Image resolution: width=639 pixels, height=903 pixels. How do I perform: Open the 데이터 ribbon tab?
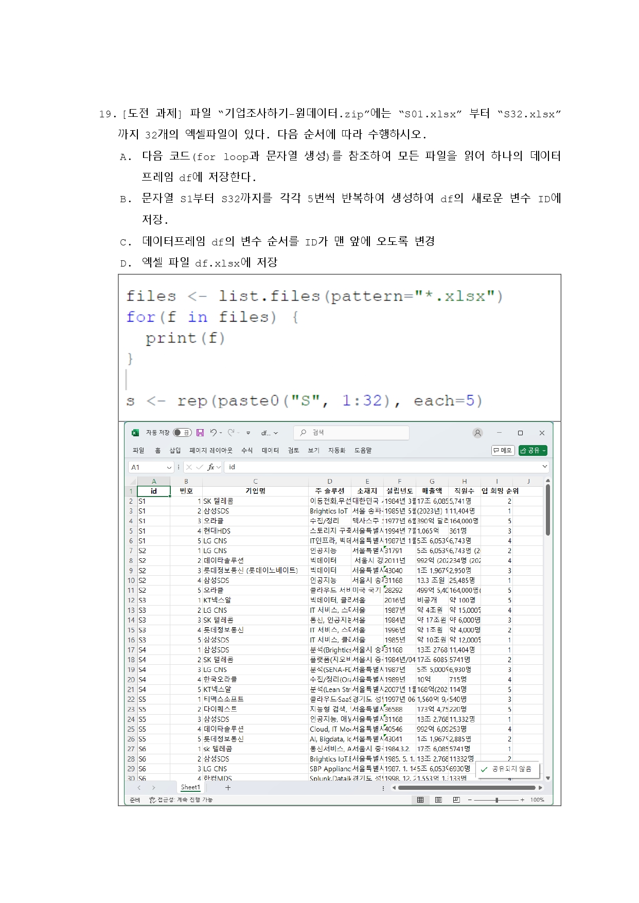270,450
